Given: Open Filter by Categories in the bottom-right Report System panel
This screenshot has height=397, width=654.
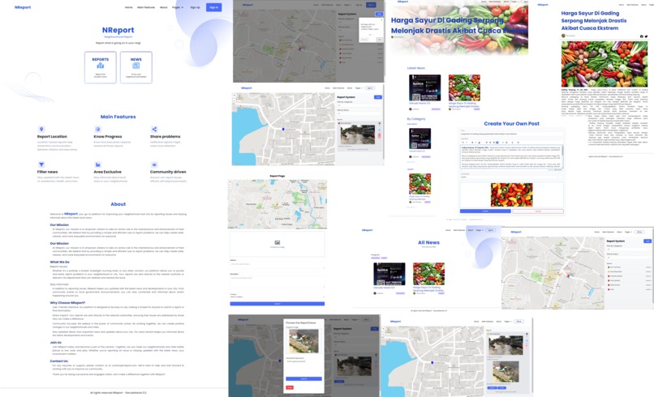Looking at the screenshot, I should pyautogui.click(x=629, y=249).
